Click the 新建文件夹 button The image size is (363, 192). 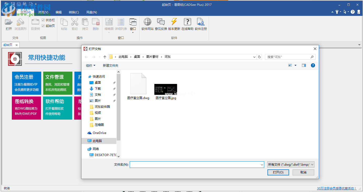(x=110, y=65)
